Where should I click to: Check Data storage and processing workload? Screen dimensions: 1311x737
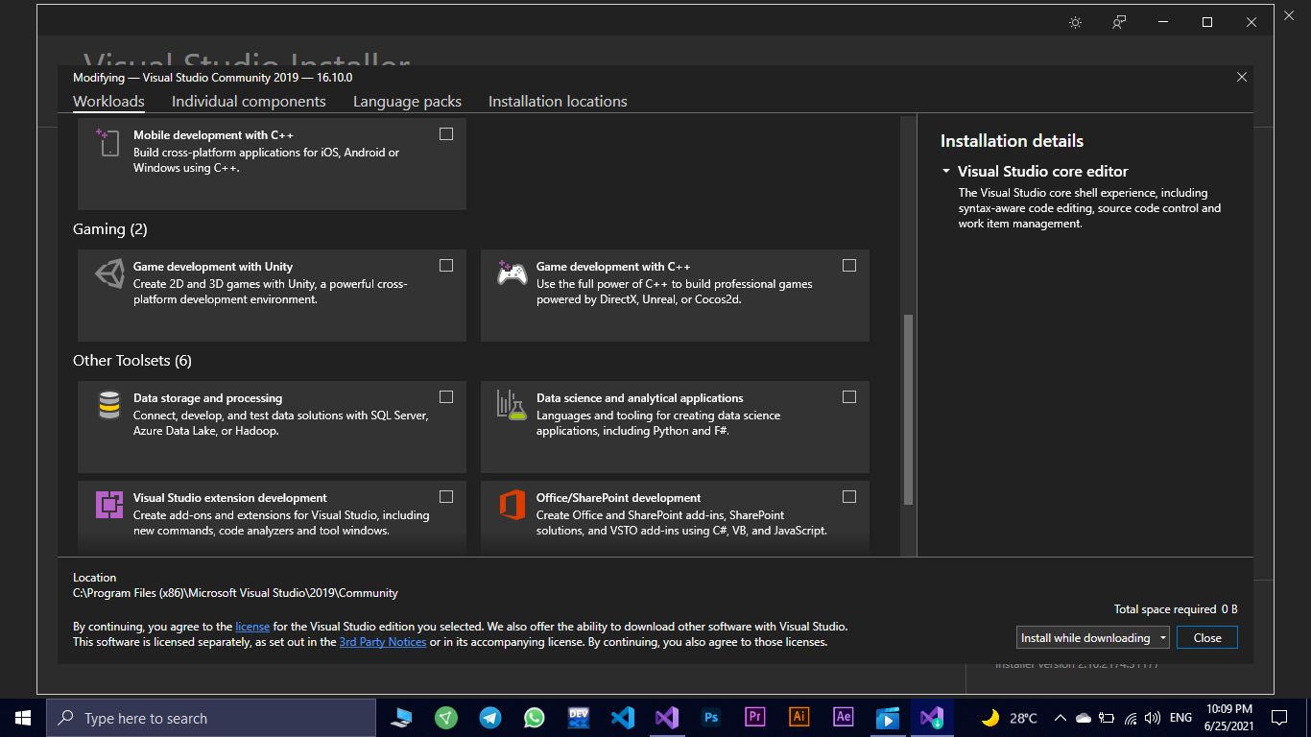446,397
